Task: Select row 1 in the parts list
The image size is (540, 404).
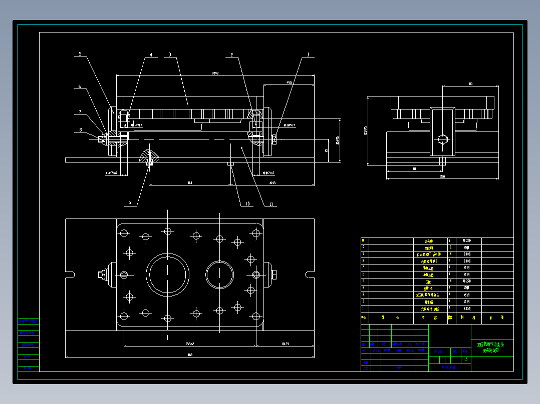Action: 437,309
